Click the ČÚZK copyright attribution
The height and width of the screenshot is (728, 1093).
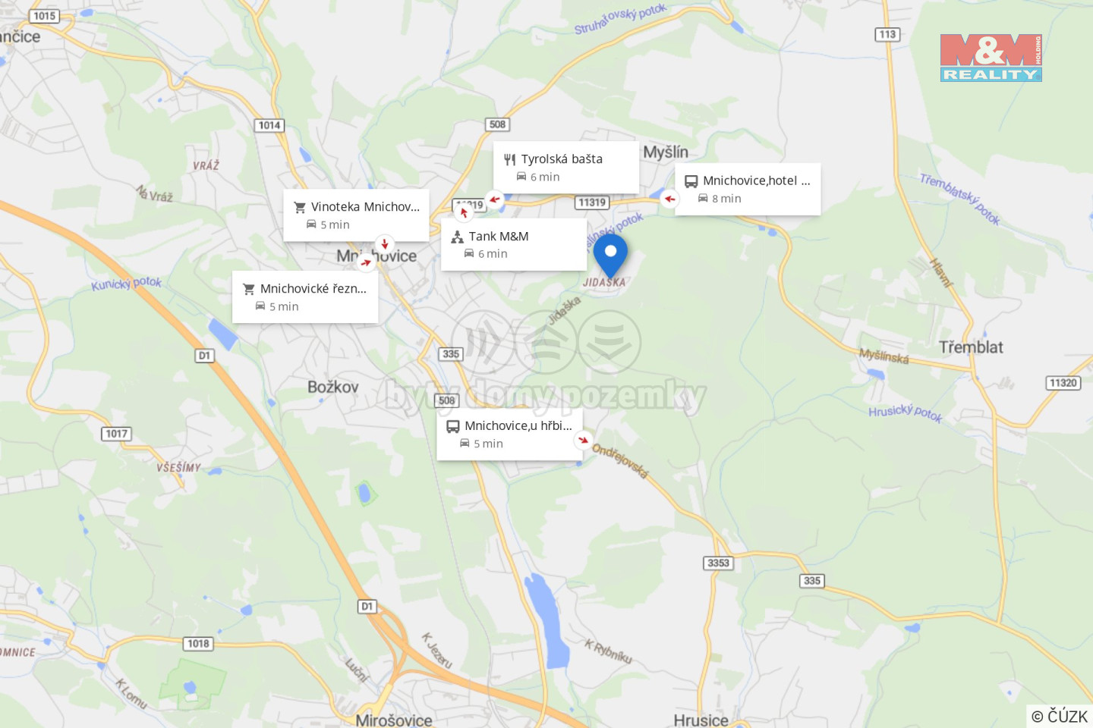(x=1060, y=716)
